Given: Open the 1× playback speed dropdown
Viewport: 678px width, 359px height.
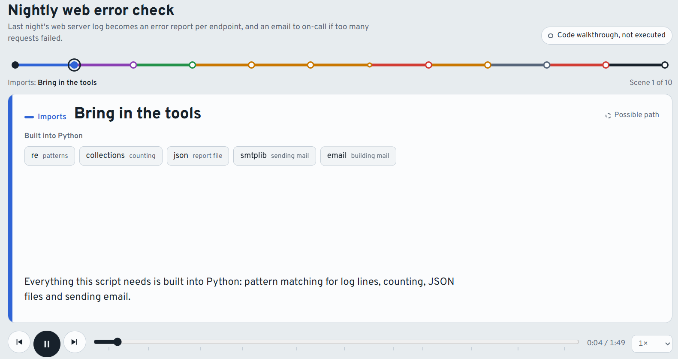Looking at the screenshot, I should pos(652,343).
